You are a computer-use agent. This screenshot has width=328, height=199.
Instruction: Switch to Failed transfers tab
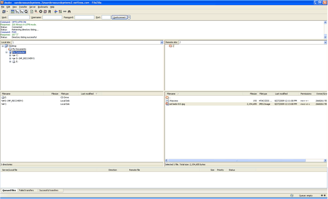click(x=26, y=190)
